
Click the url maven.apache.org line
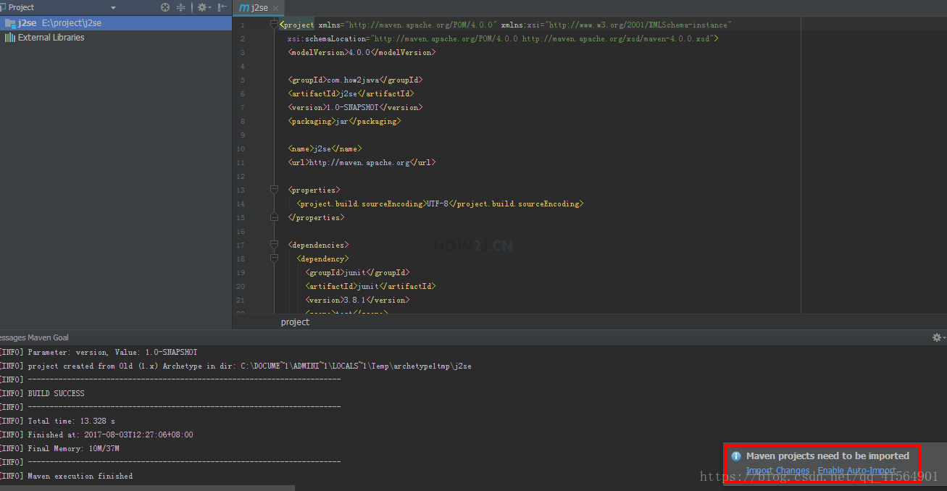[x=362, y=162]
